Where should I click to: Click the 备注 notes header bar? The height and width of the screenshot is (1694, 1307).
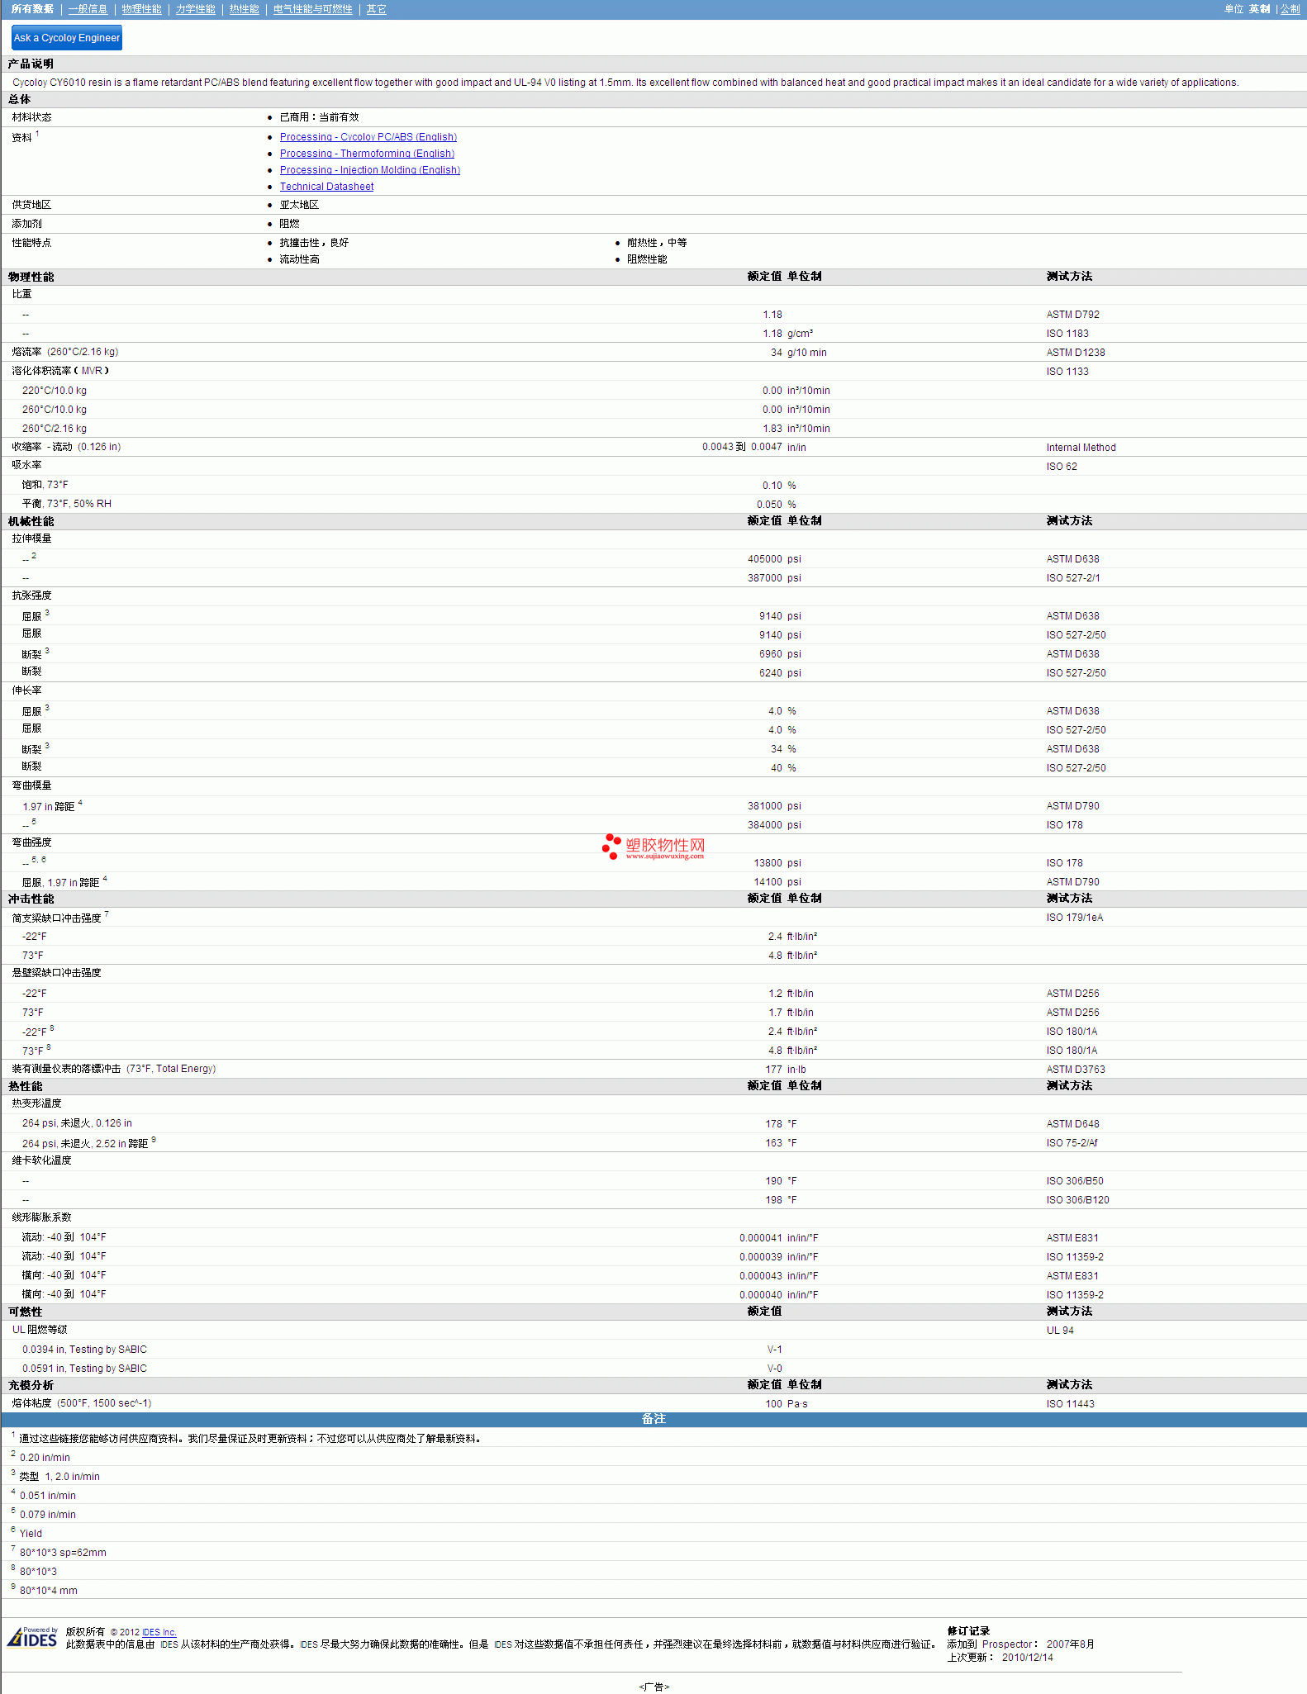(x=653, y=1419)
